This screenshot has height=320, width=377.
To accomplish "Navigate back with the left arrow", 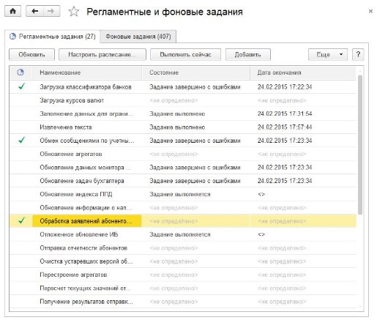I will coord(34,11).
